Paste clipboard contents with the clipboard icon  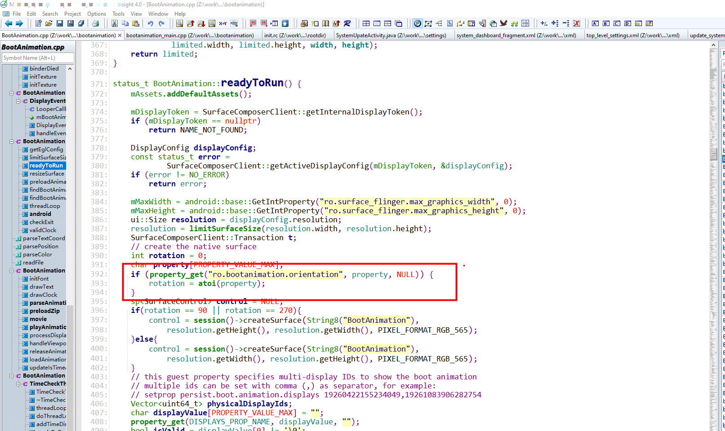tap(135, 23)
